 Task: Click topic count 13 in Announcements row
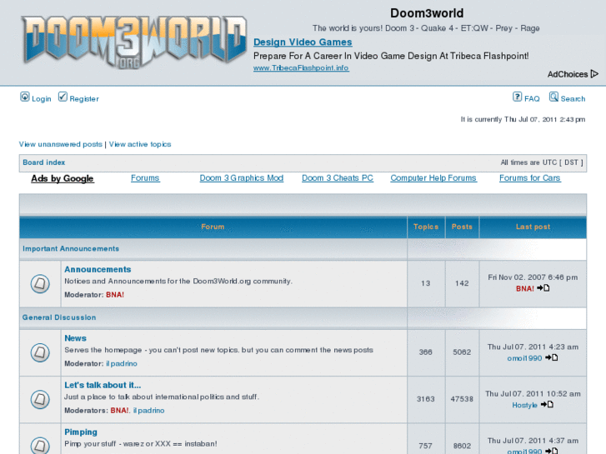[425, 283]
